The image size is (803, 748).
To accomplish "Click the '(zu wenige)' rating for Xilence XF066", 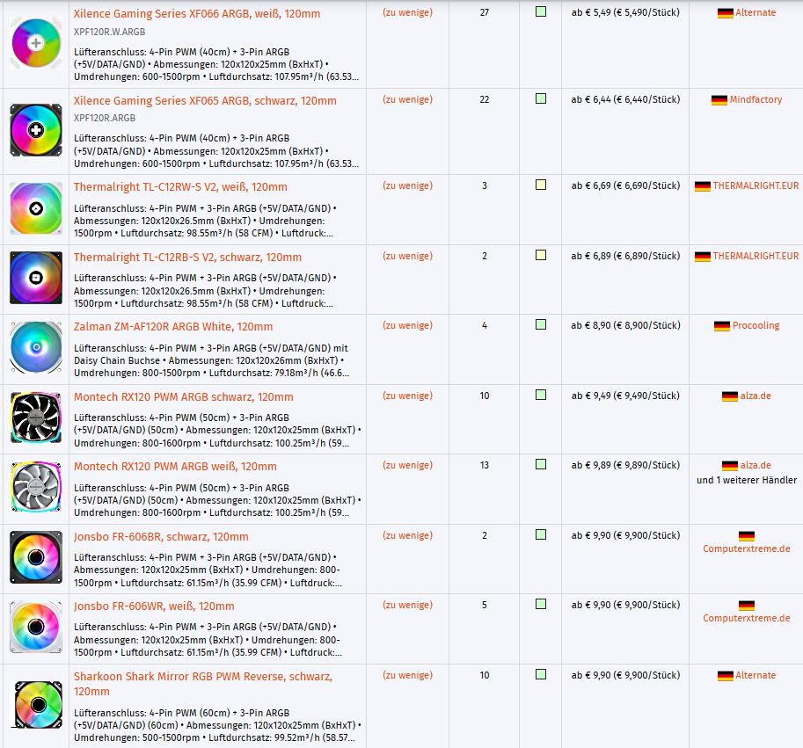I will (x=407, y=13).
